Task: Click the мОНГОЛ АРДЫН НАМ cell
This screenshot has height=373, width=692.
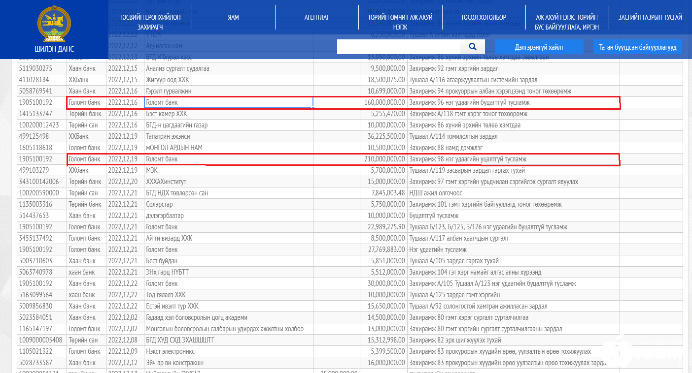Action: pyautogui.click(x=229, y=148)
